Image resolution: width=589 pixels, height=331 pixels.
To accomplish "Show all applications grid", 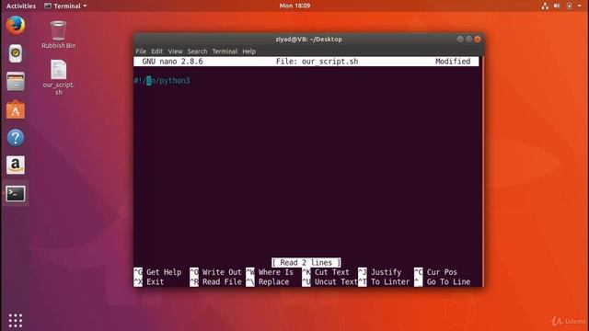I will (16, 321).
